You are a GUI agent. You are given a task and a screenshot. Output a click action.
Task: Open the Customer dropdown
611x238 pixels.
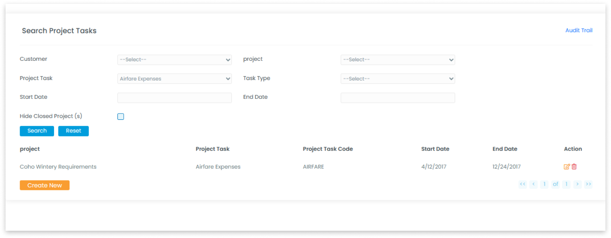174,60
